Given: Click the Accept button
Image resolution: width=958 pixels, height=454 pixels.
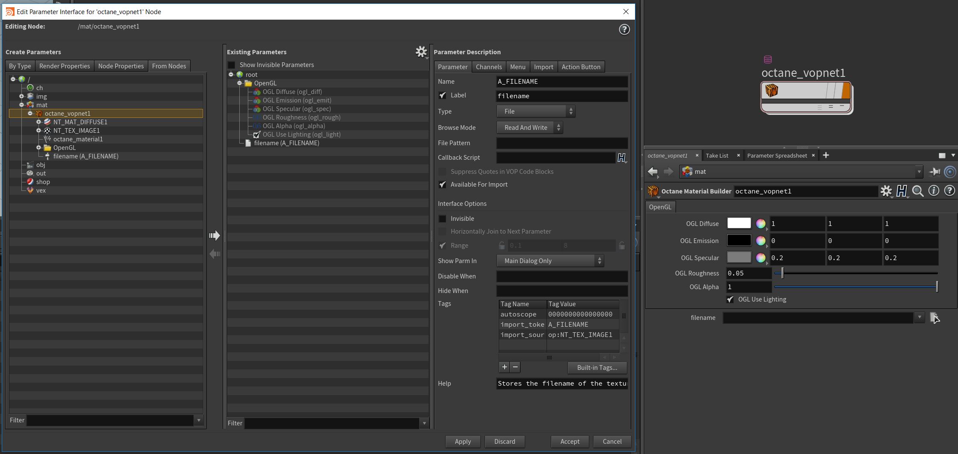Looking at the screenshot, I should [x=570, y=442].
